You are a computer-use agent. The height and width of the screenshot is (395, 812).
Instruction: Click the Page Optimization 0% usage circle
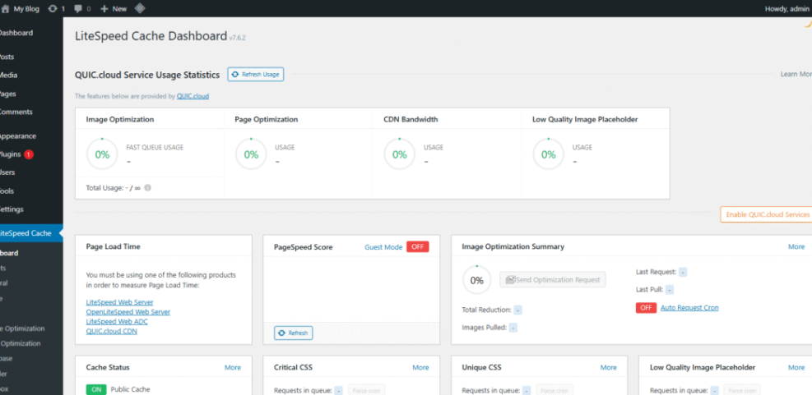251,154
